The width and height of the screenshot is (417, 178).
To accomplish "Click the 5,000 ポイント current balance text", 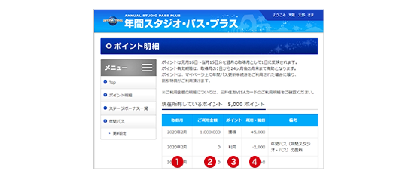I will coord(246,104).
